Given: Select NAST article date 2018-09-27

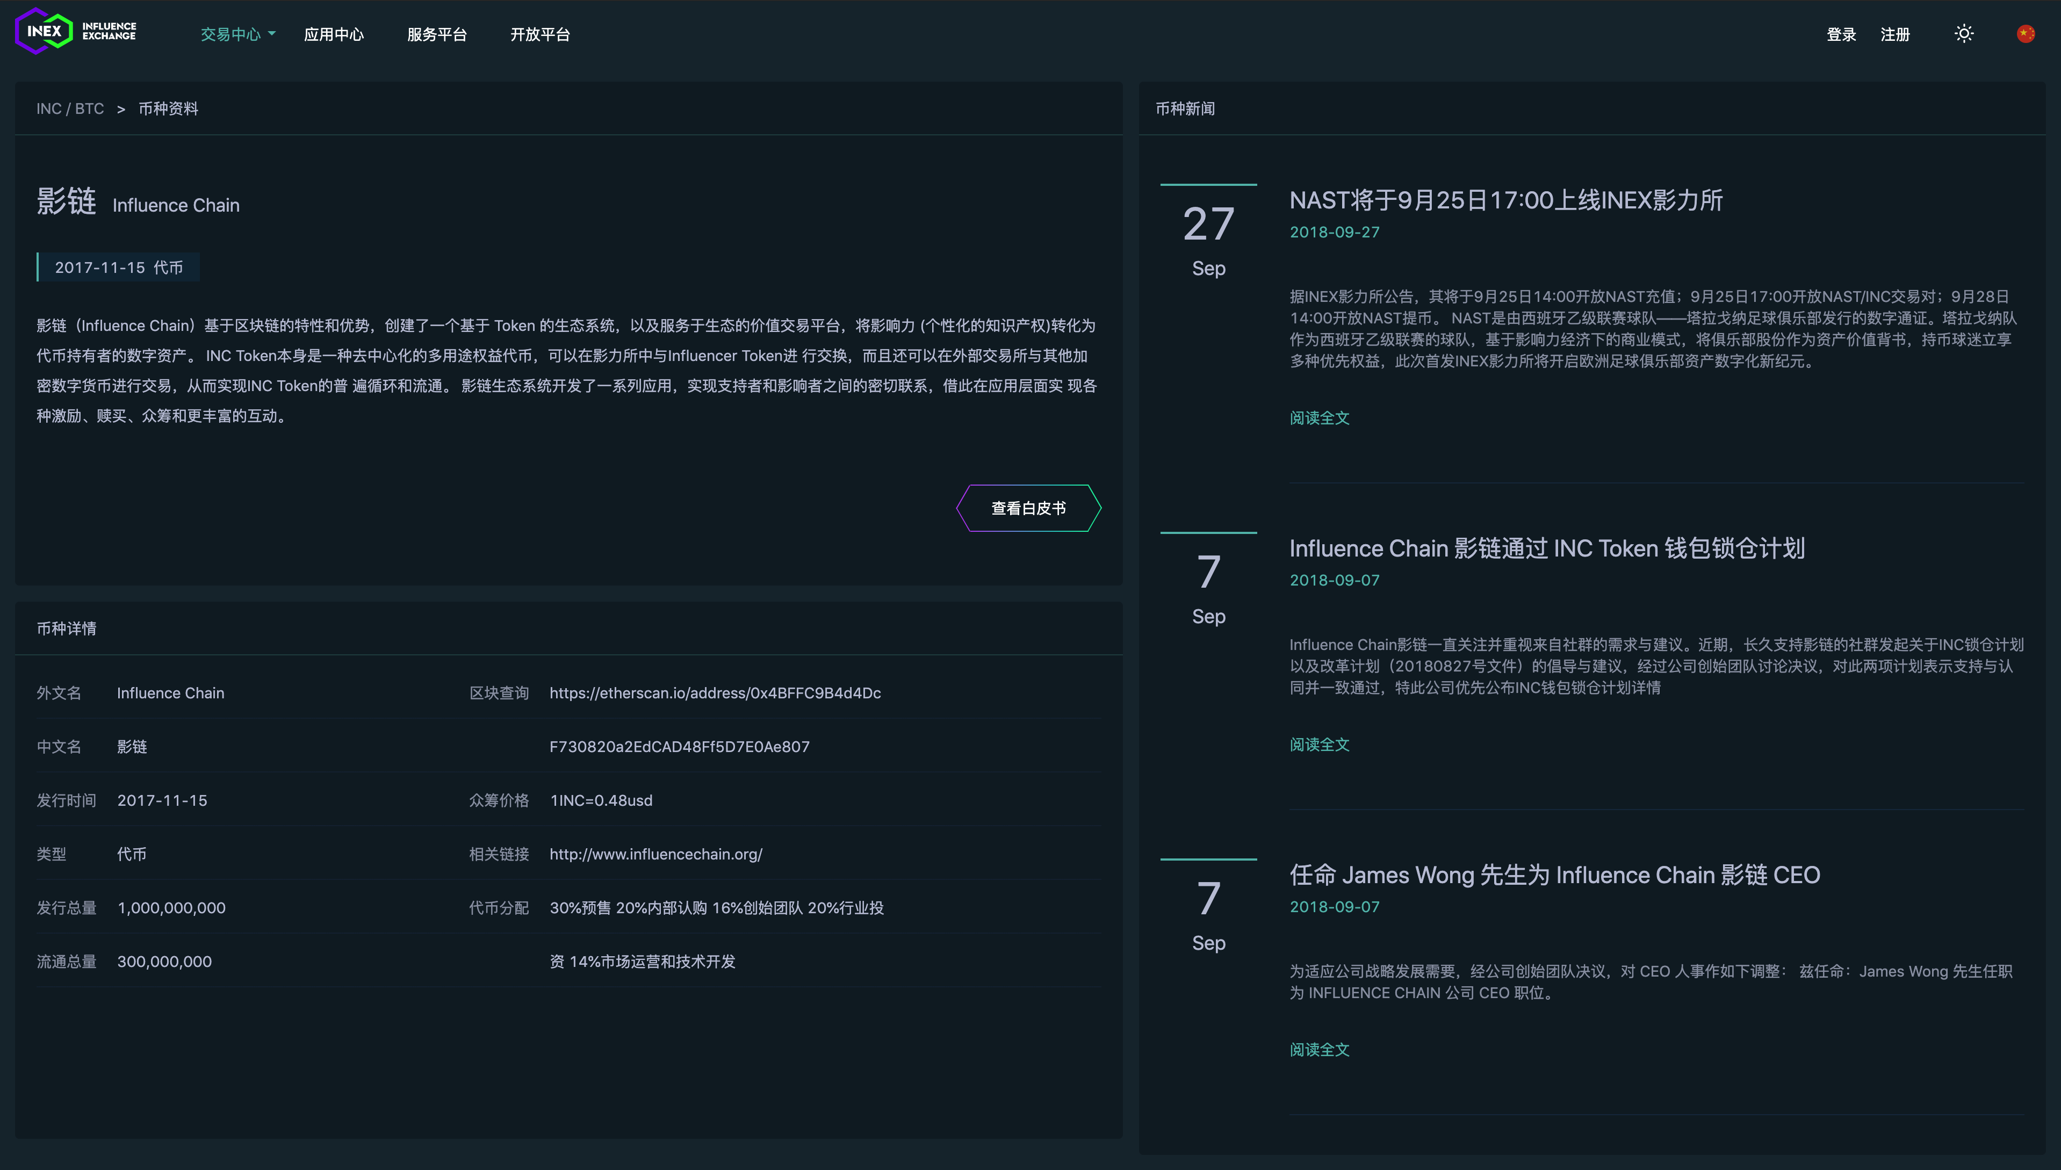Looking at the screenshot, I should pos(1334,232).
